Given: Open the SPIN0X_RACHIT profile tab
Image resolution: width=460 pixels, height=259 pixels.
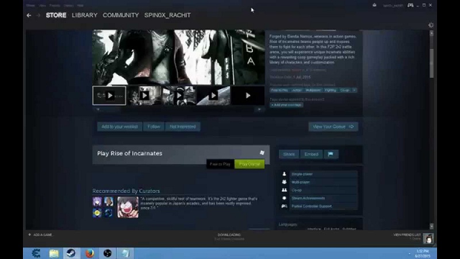Looking at the screenshot, I should tap(167, 16).
